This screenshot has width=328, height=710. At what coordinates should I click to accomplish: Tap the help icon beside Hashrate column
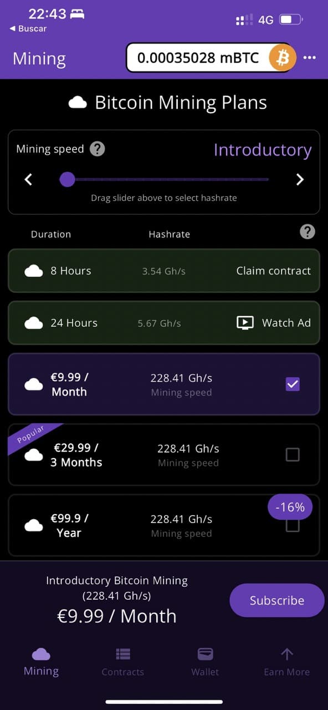click(x=307, y=232)
